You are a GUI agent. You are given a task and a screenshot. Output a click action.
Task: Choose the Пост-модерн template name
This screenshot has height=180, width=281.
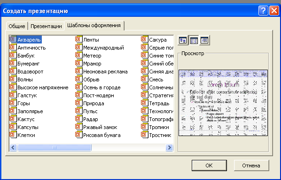(99, 96)
